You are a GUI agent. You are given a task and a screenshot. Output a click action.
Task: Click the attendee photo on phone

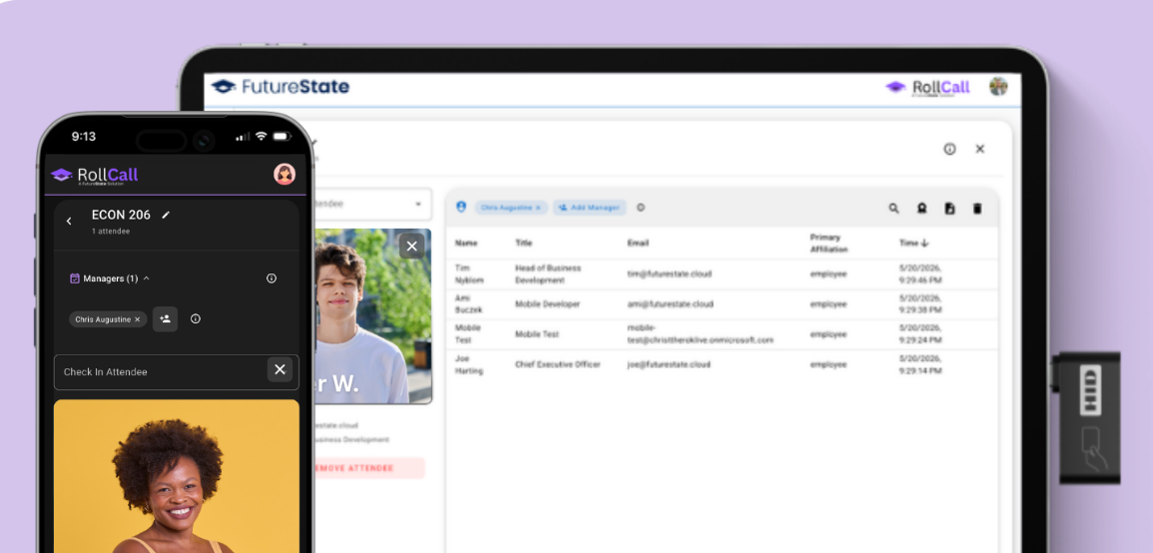click(x=177, y=476)
